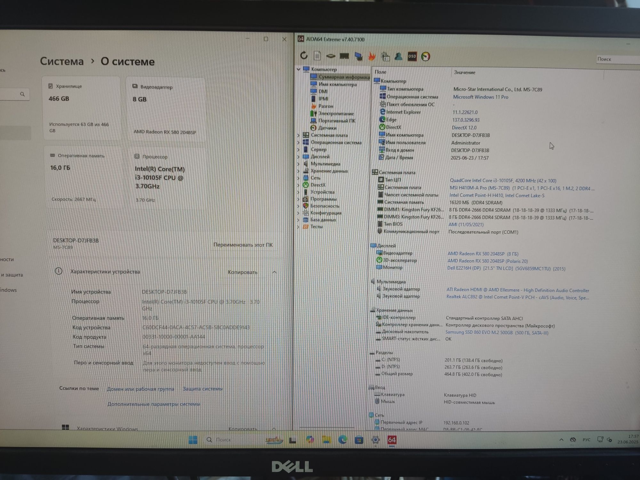This screenshot has width=640, height=480.
Task: Open File Explorer from the taskbar
Action: point(326,440)
